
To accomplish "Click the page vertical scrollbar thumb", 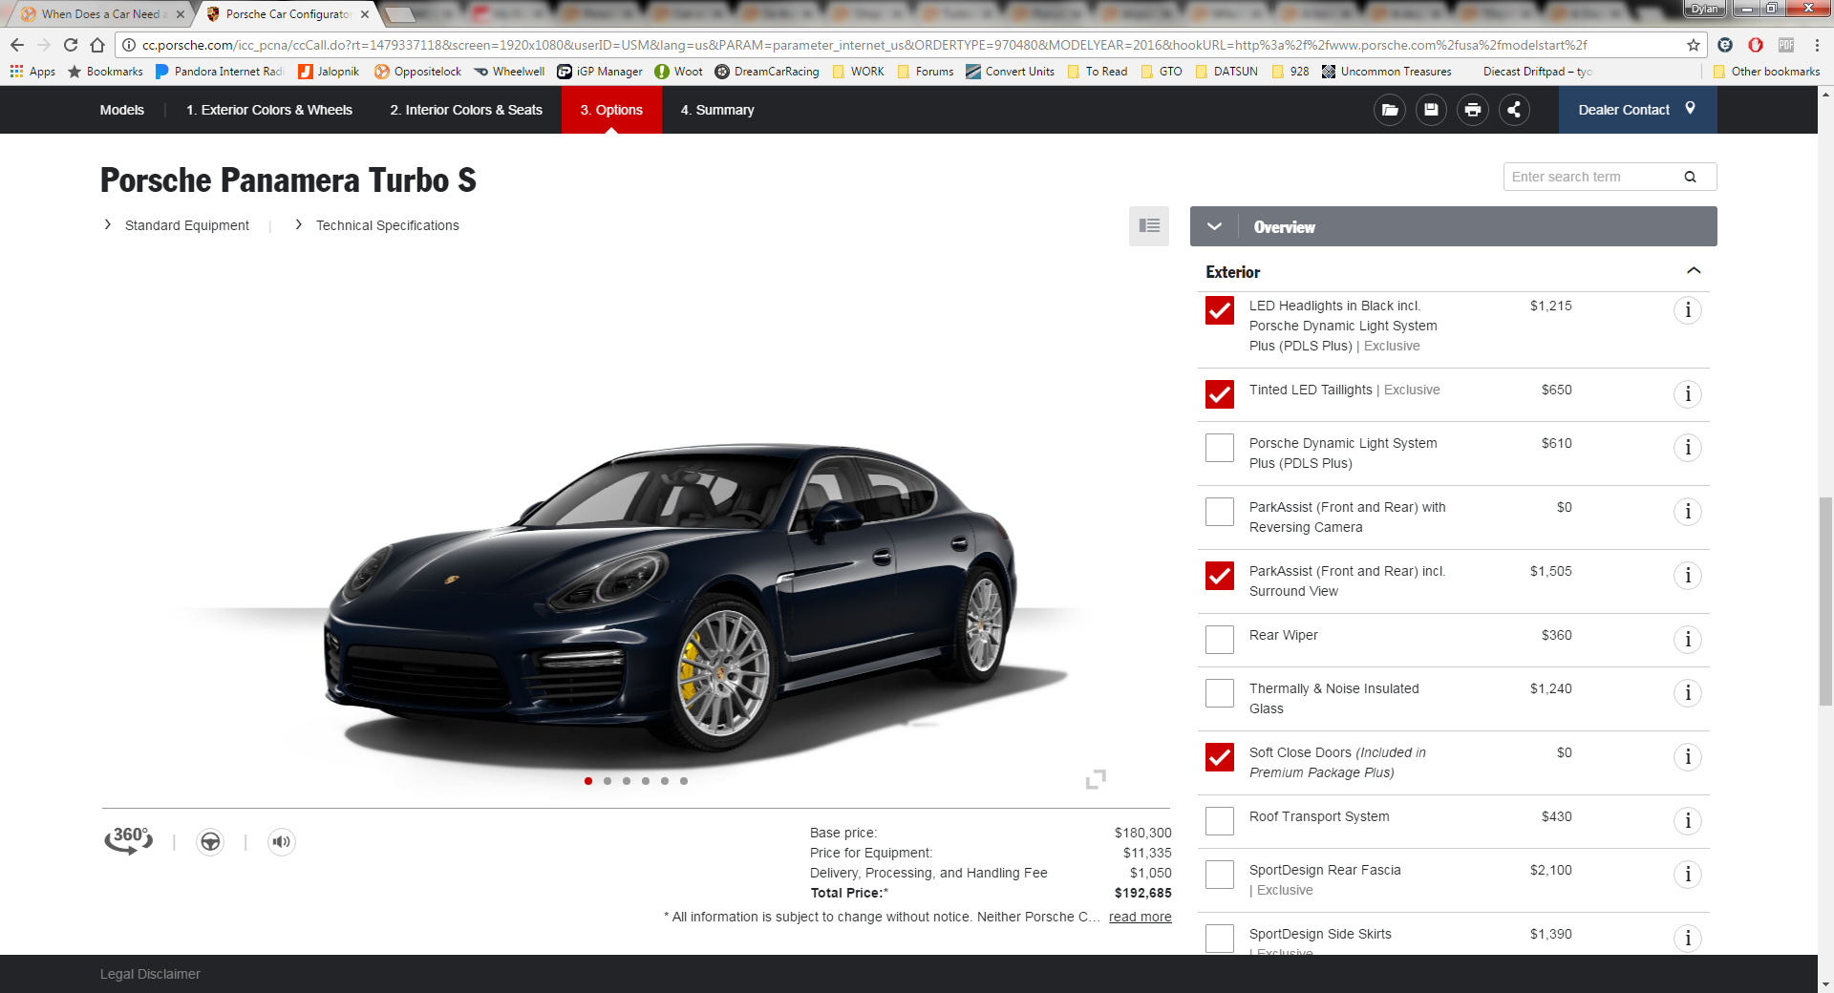I will 1825,602.
